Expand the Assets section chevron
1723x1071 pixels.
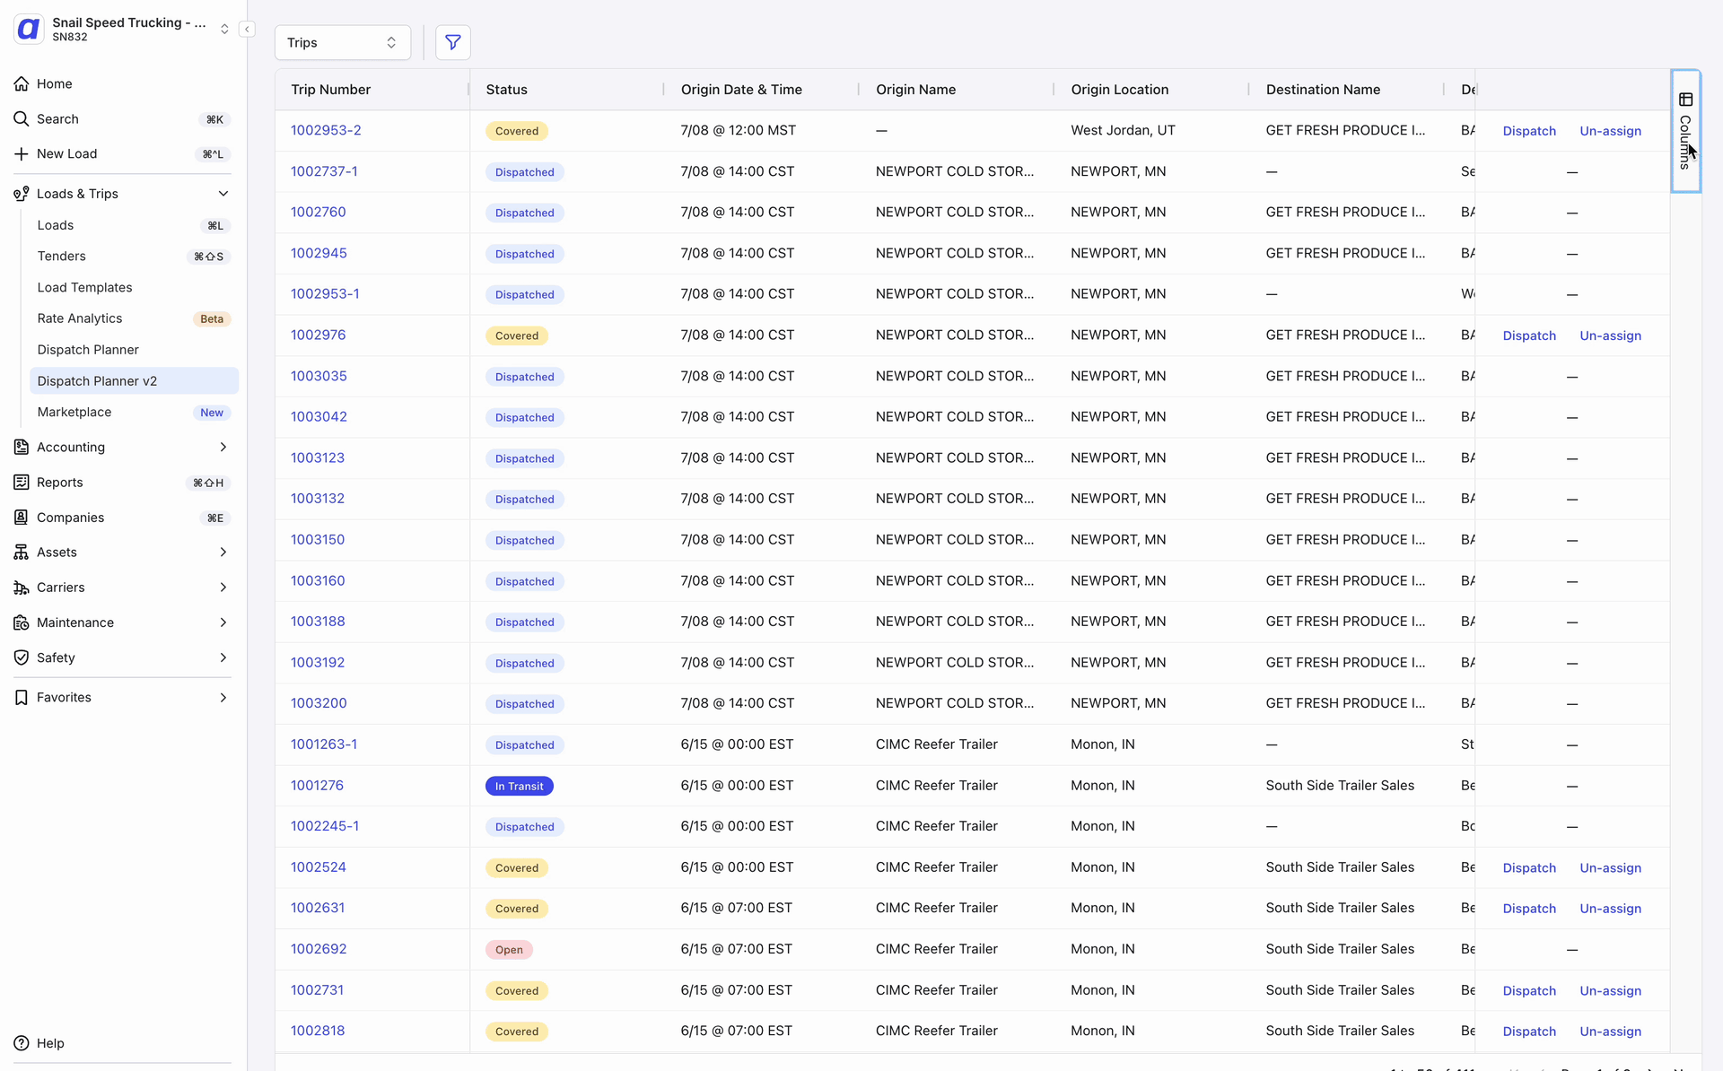pyautogui.click(x=223, y=553)
